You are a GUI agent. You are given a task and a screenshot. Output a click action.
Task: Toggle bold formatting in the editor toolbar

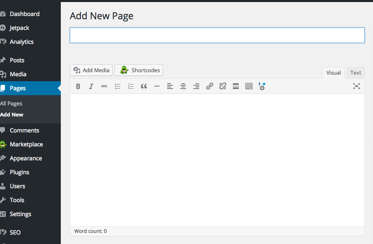click(x=78, y=86)
